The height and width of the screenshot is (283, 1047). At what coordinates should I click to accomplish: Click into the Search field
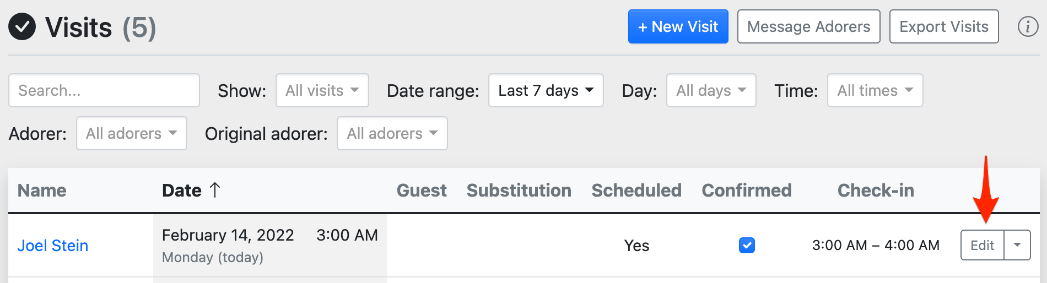tap(104, 90)
